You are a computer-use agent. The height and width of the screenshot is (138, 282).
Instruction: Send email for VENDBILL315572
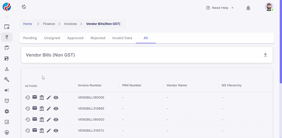point(35,130)
